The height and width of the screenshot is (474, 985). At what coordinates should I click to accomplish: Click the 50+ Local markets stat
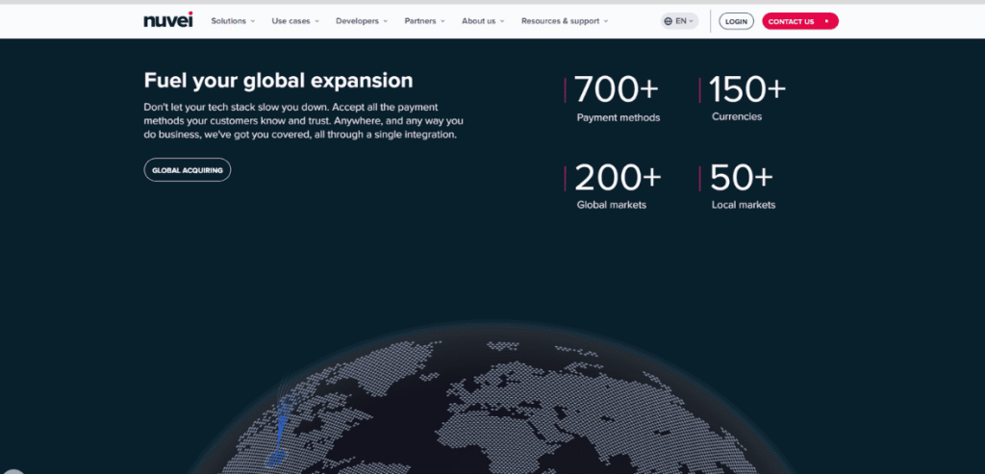pos(742,187)
